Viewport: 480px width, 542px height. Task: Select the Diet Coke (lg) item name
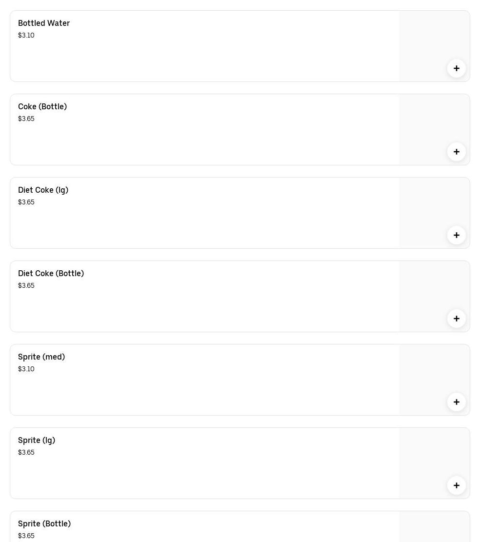point(43,190)
